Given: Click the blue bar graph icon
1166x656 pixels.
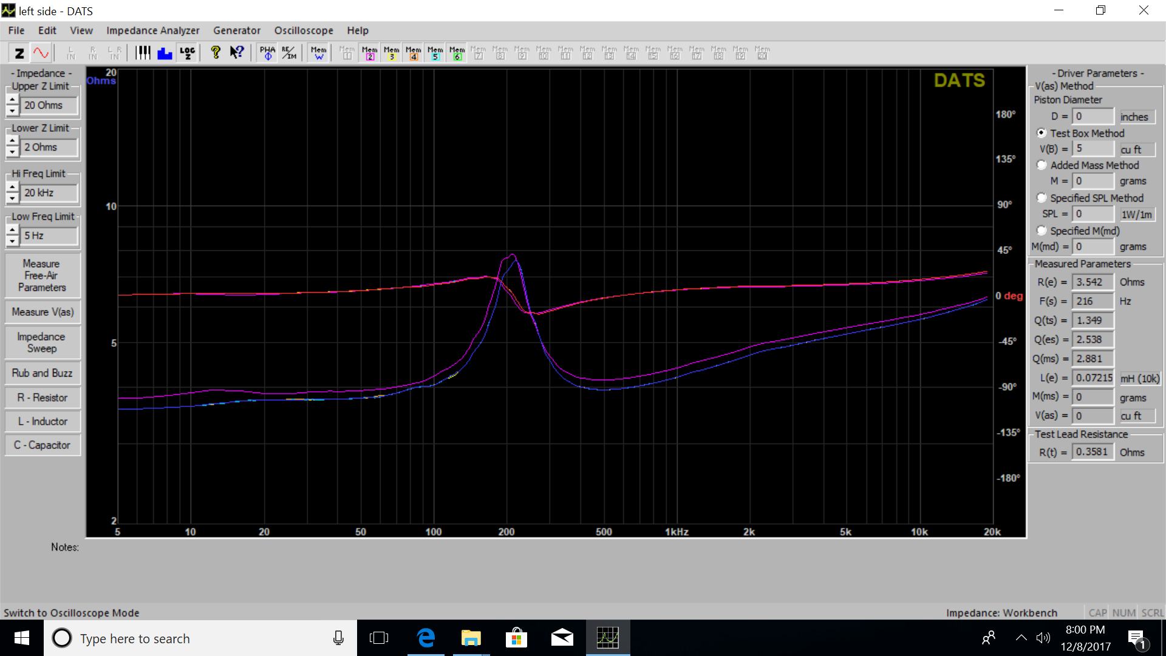Looking at the screenshot, I should point(165,53).
